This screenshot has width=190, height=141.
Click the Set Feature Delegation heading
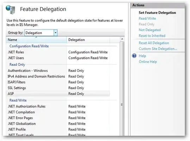coord(157,13)
